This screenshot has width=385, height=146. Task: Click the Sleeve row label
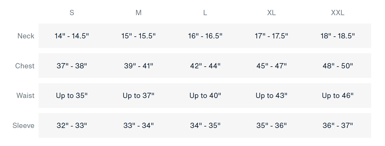(x=23, y=126)
